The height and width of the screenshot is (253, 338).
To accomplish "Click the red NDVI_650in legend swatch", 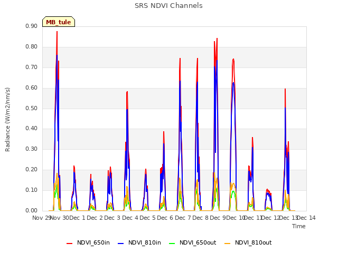I will [x=69, y=244].
